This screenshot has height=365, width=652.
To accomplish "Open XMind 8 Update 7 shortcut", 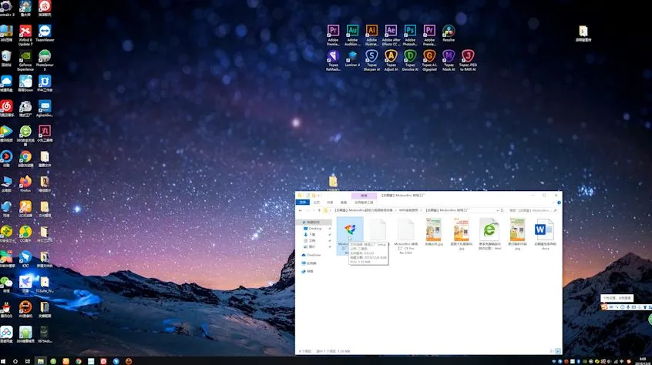I will click(25, 35).
